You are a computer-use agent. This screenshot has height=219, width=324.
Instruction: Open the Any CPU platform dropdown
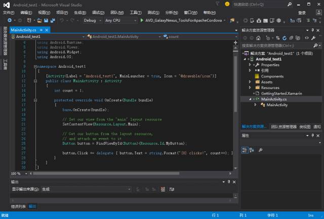click(120, 20)
